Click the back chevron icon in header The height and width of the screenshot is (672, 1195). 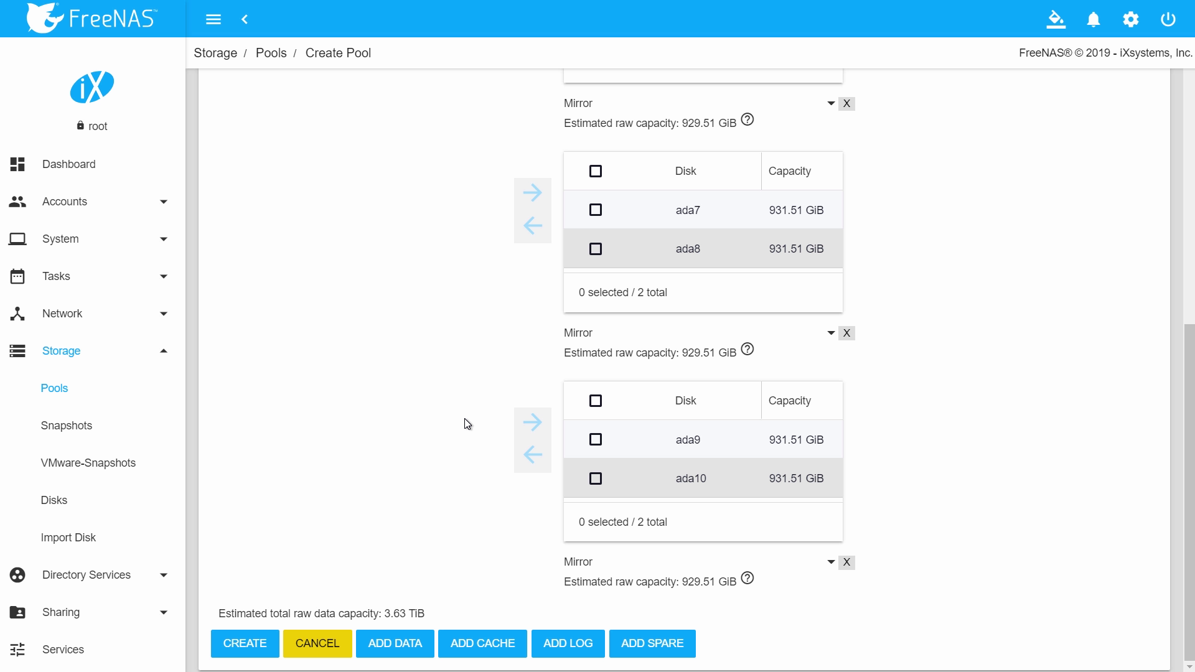point(245,19)
